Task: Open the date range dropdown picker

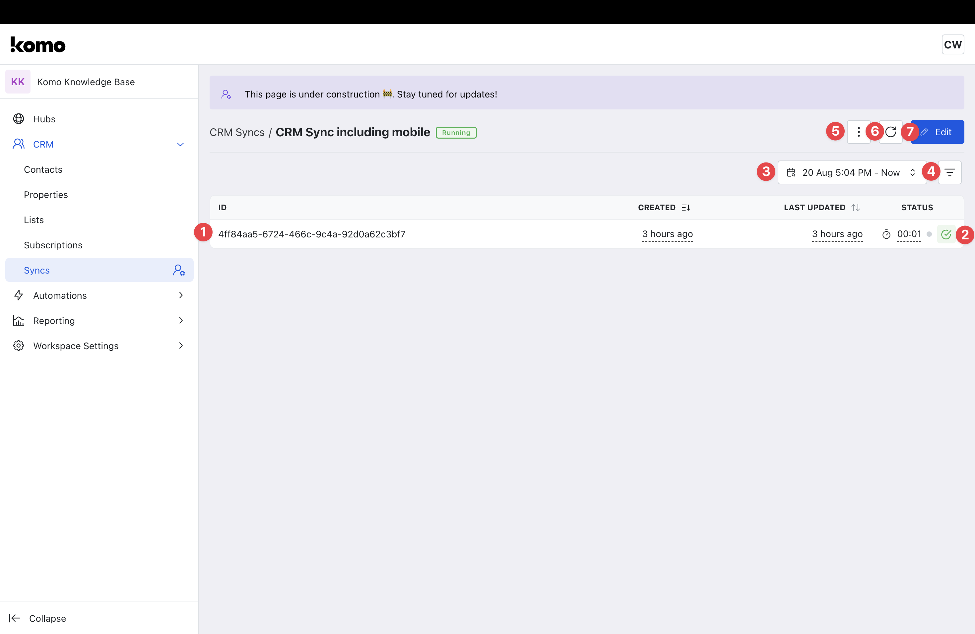Action: click(x=852, y=172)
